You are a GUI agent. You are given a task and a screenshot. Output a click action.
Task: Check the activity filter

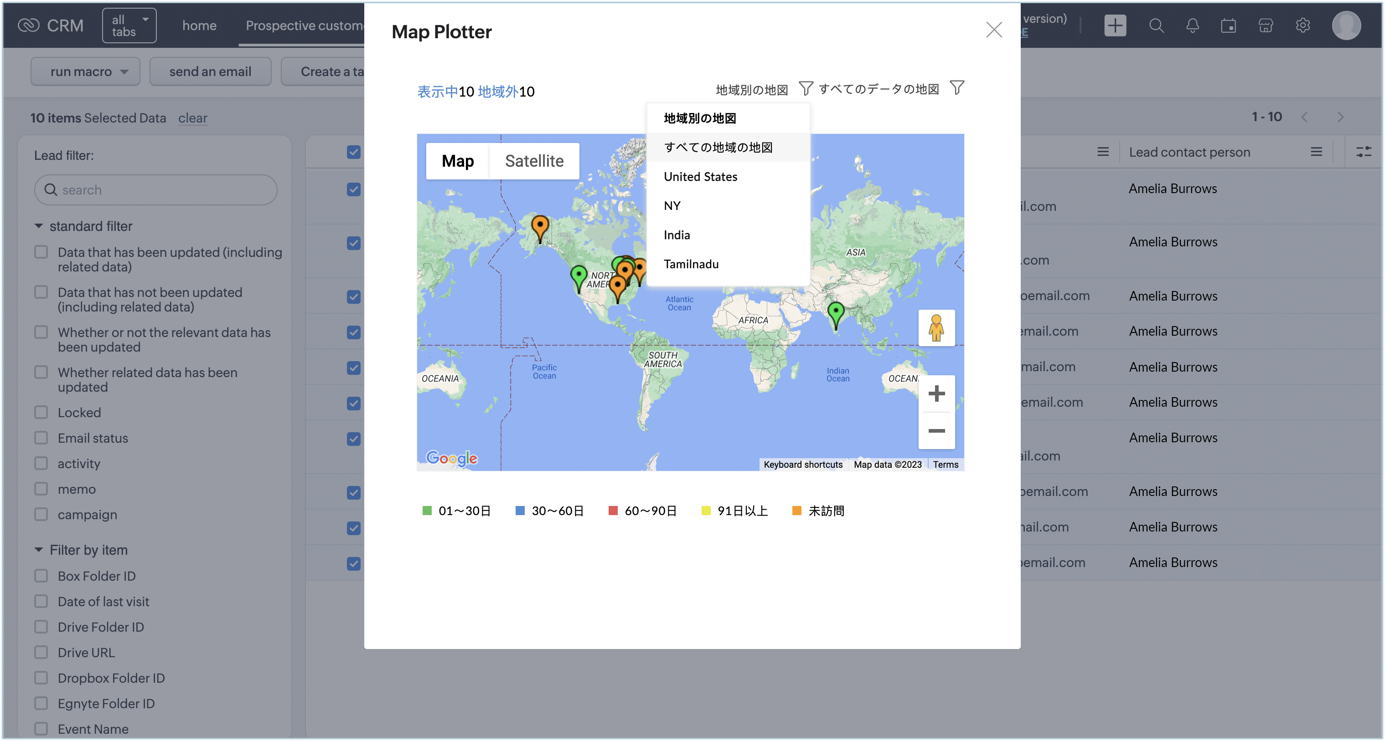tap(41, 463)
